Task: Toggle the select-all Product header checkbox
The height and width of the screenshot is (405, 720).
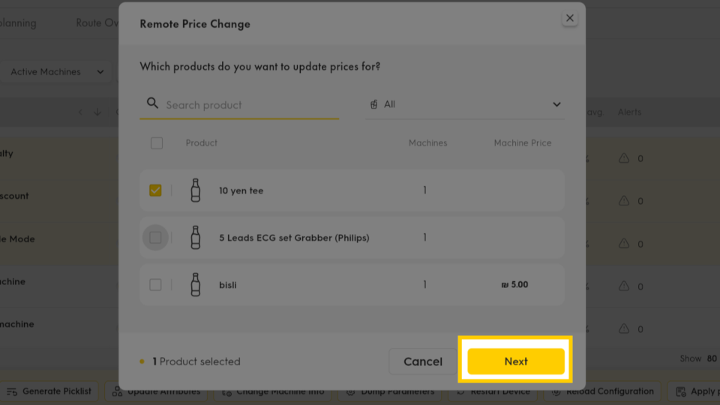Action: pos(157,142)
